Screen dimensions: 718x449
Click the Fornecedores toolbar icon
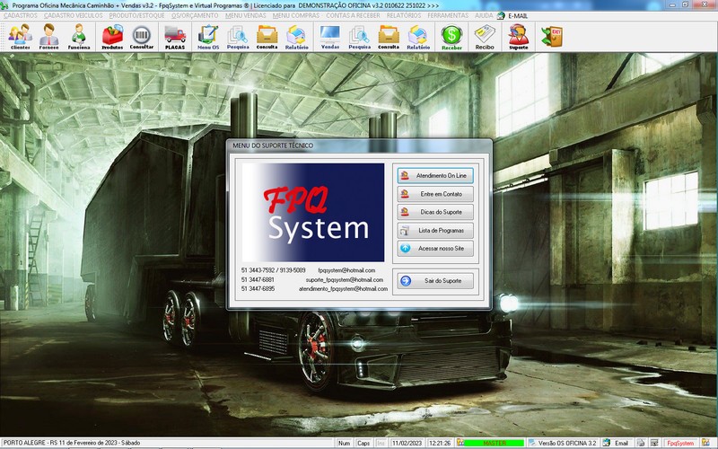(x=49, y=36)
